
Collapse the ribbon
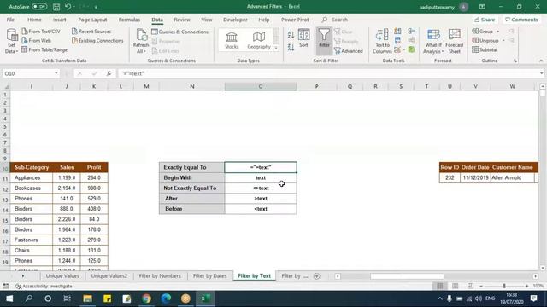(x=541, y=61)
